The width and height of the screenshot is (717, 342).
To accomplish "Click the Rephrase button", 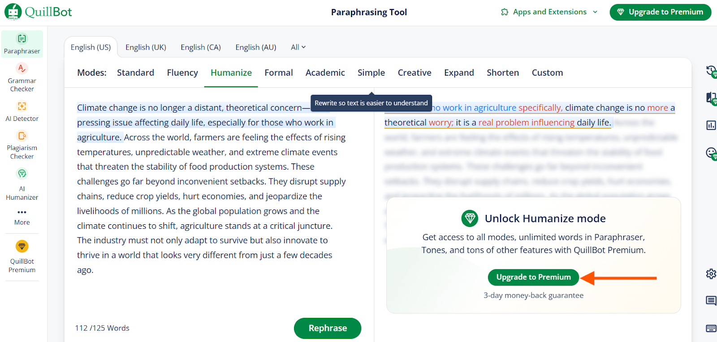I will [328, 328].
